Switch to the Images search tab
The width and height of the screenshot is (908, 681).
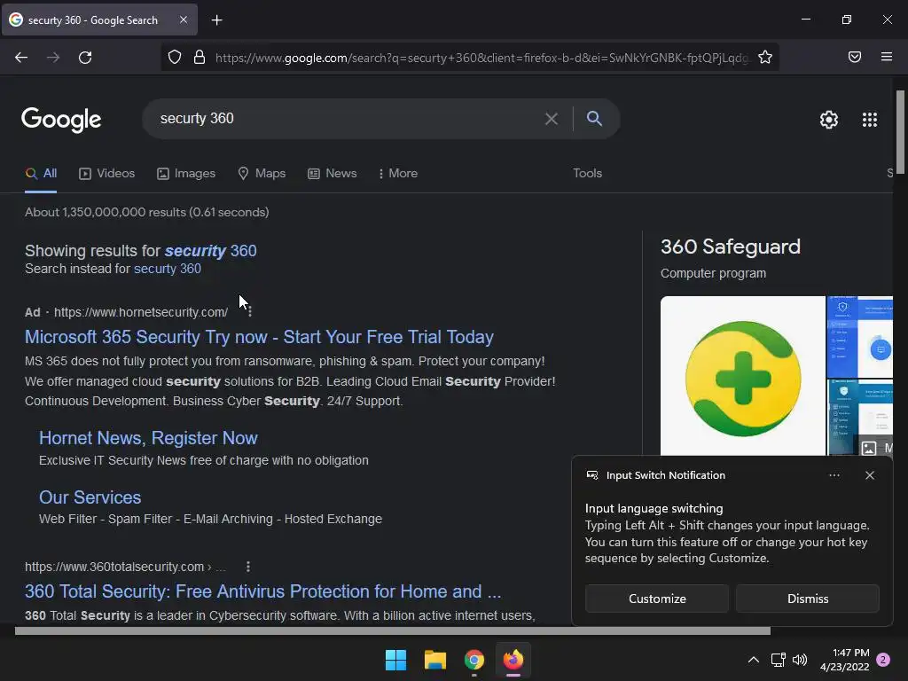pos(186,173)
